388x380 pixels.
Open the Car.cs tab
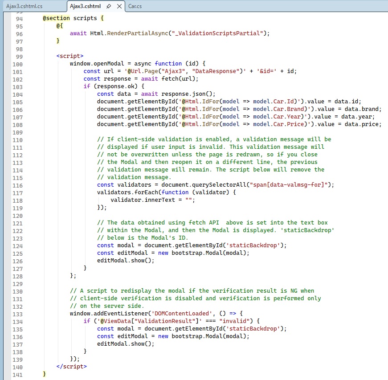(x=136, y=7)
